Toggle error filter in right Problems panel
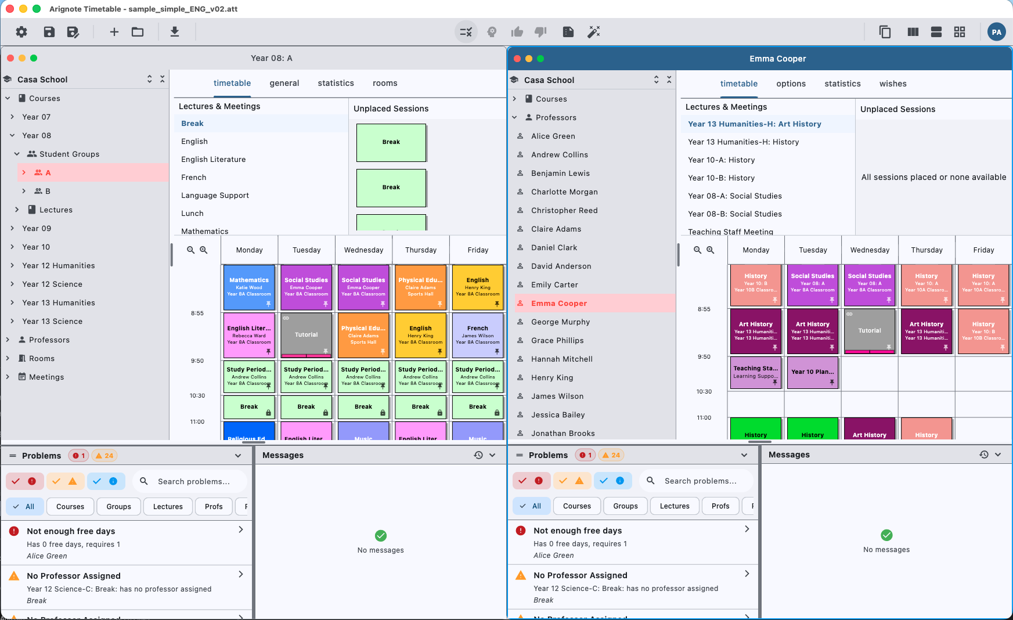Screen dimensions: 1013x620 [531, 481]
